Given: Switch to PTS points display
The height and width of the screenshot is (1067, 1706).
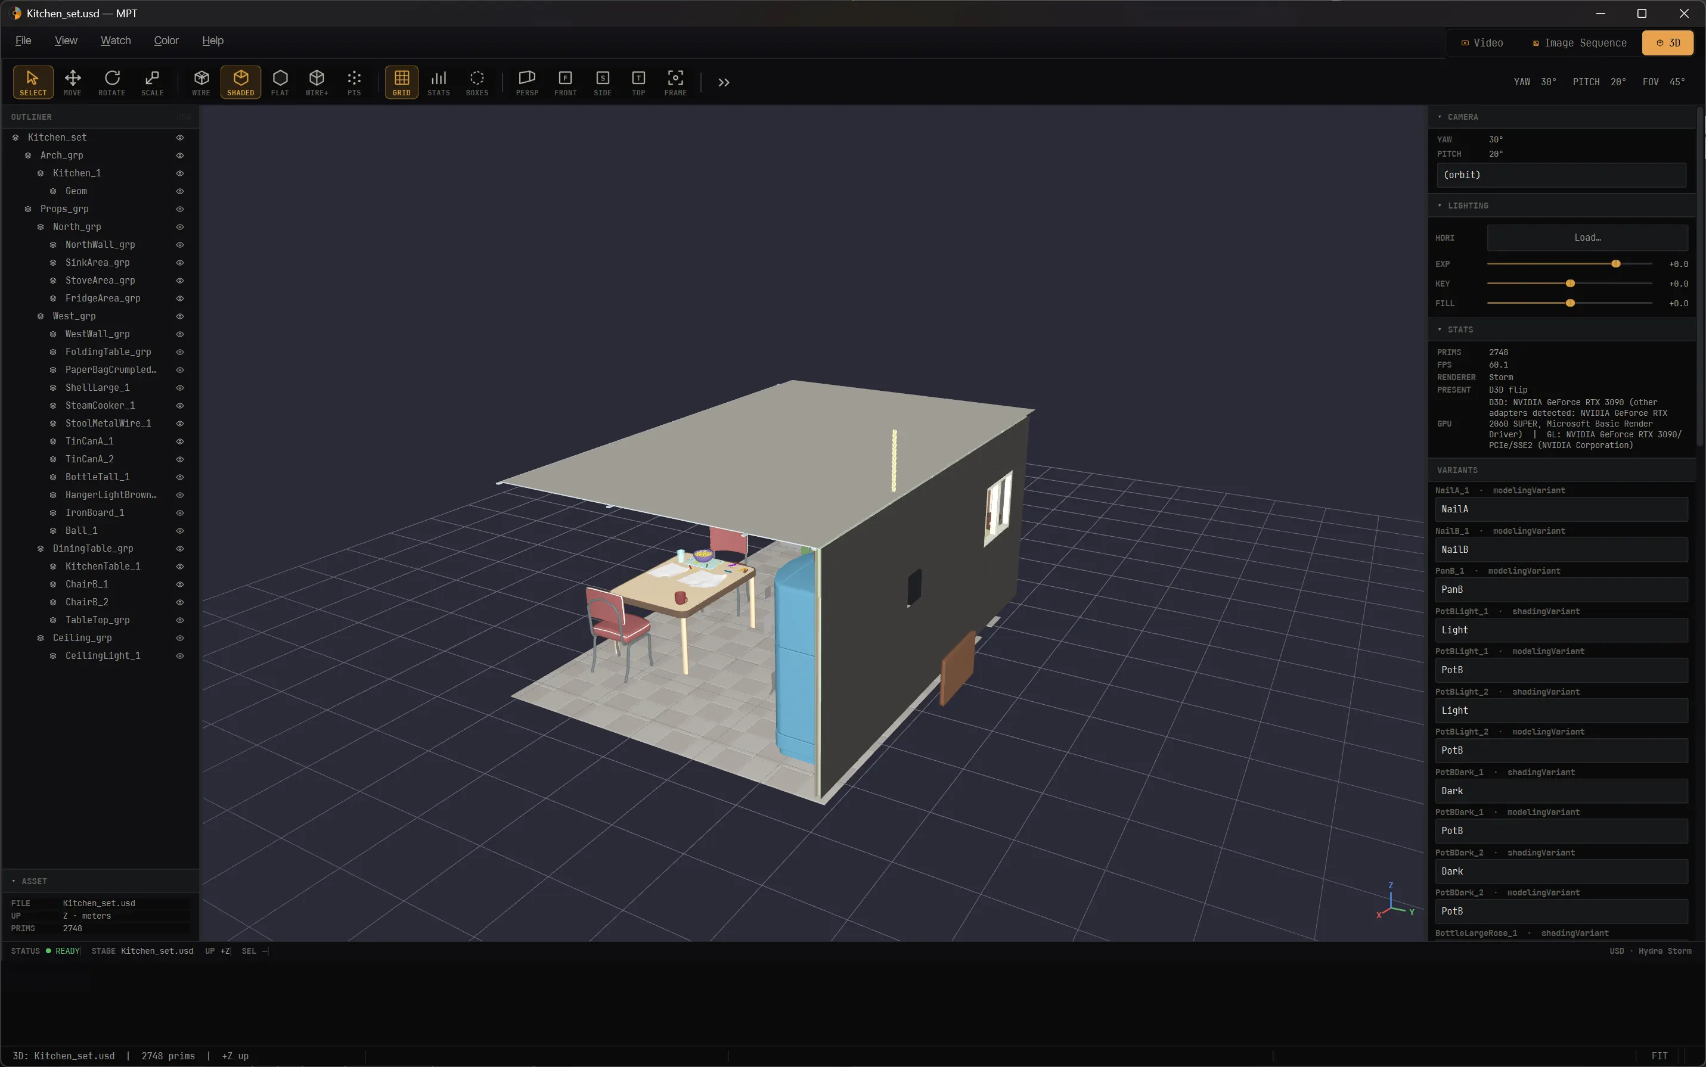Looking at the screenshot, I should tap(353, 83).
